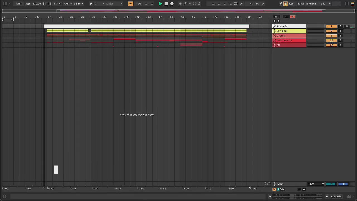Toggle the browser panel icon at top-left
357x201 pixels.
click(x=5, y=4)
